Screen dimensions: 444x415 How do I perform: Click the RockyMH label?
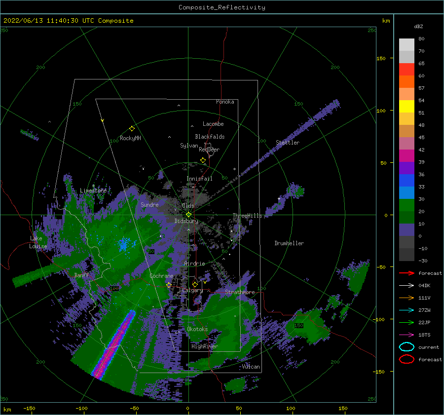coord(130,138)
